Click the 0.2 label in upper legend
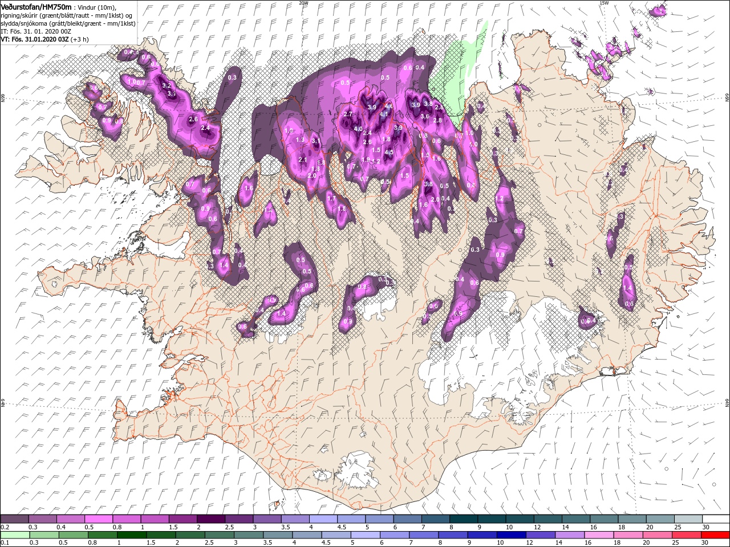Image resolution: width=730 pixels, height=547 pixels. [x=5, y=527]
